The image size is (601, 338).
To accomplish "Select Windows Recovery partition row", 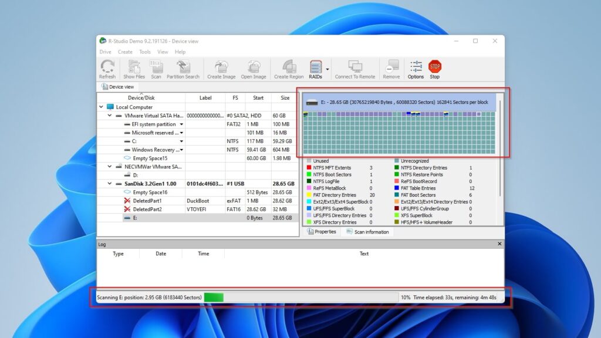I will (198, 150).
